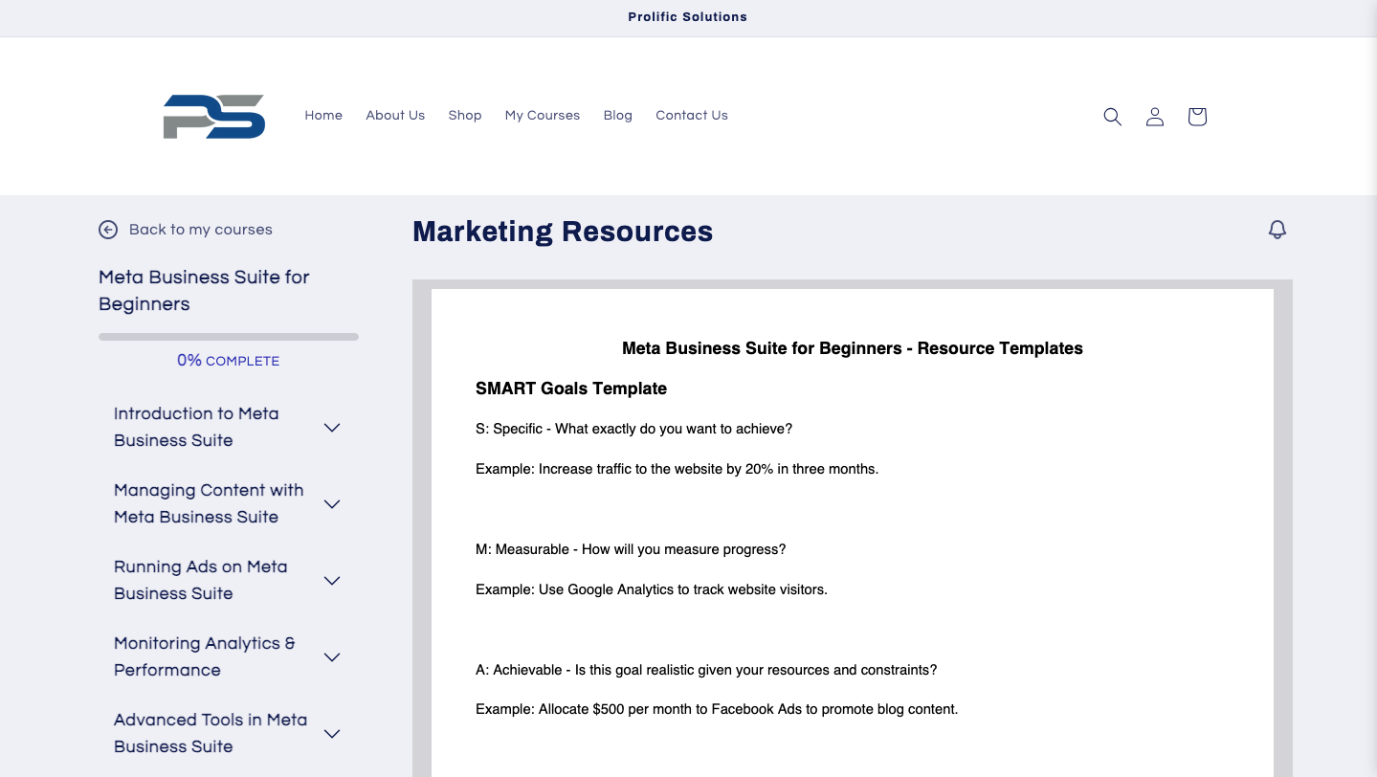
Task: Visit the Blog page
Action: click(618, 116)
